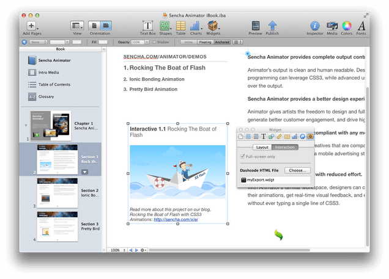
Task: Switch to Layout tab in Widget inspector
Action: tap(262, 147)
